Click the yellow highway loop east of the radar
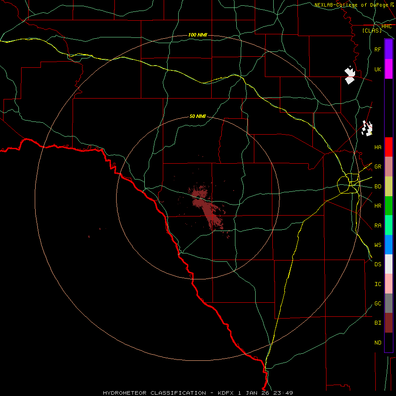396x396 pixels. [x=349, y=183]
